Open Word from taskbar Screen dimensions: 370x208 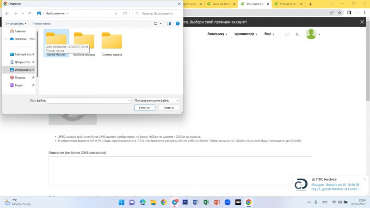point(196,202)
